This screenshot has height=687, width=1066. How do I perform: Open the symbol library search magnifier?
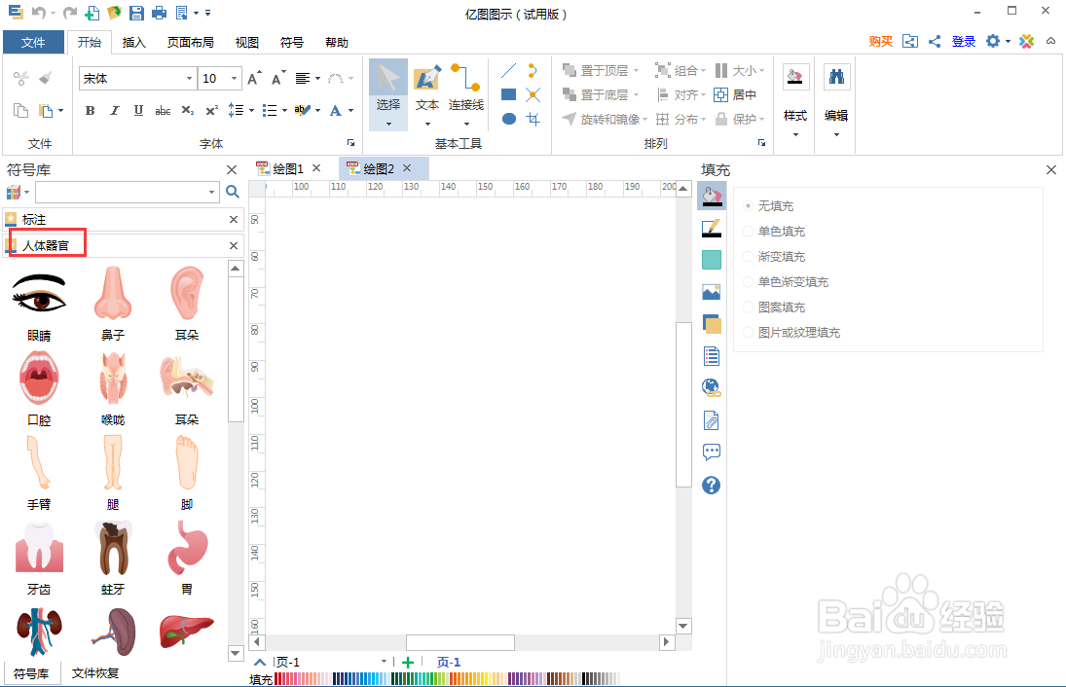pyautogui.click(x=232, y=193)
